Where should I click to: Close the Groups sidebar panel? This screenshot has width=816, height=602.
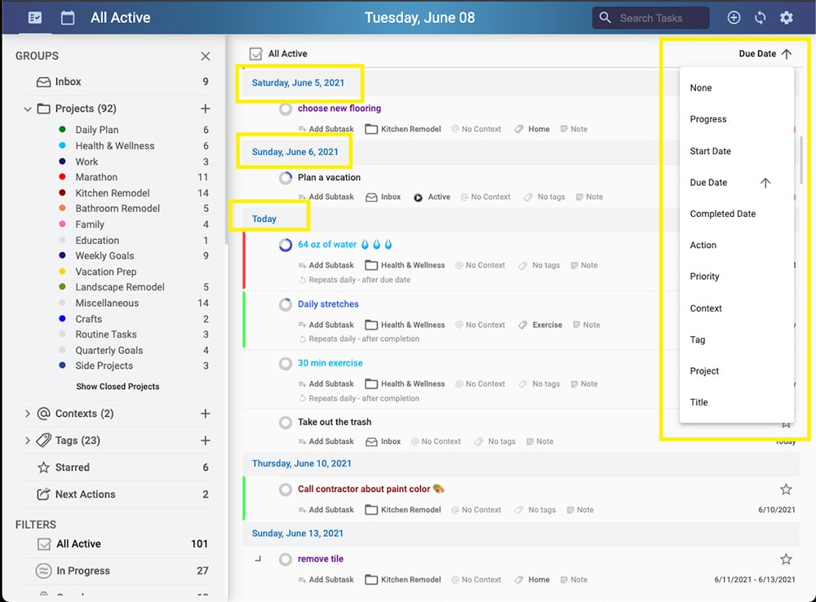tap(206, 56)
